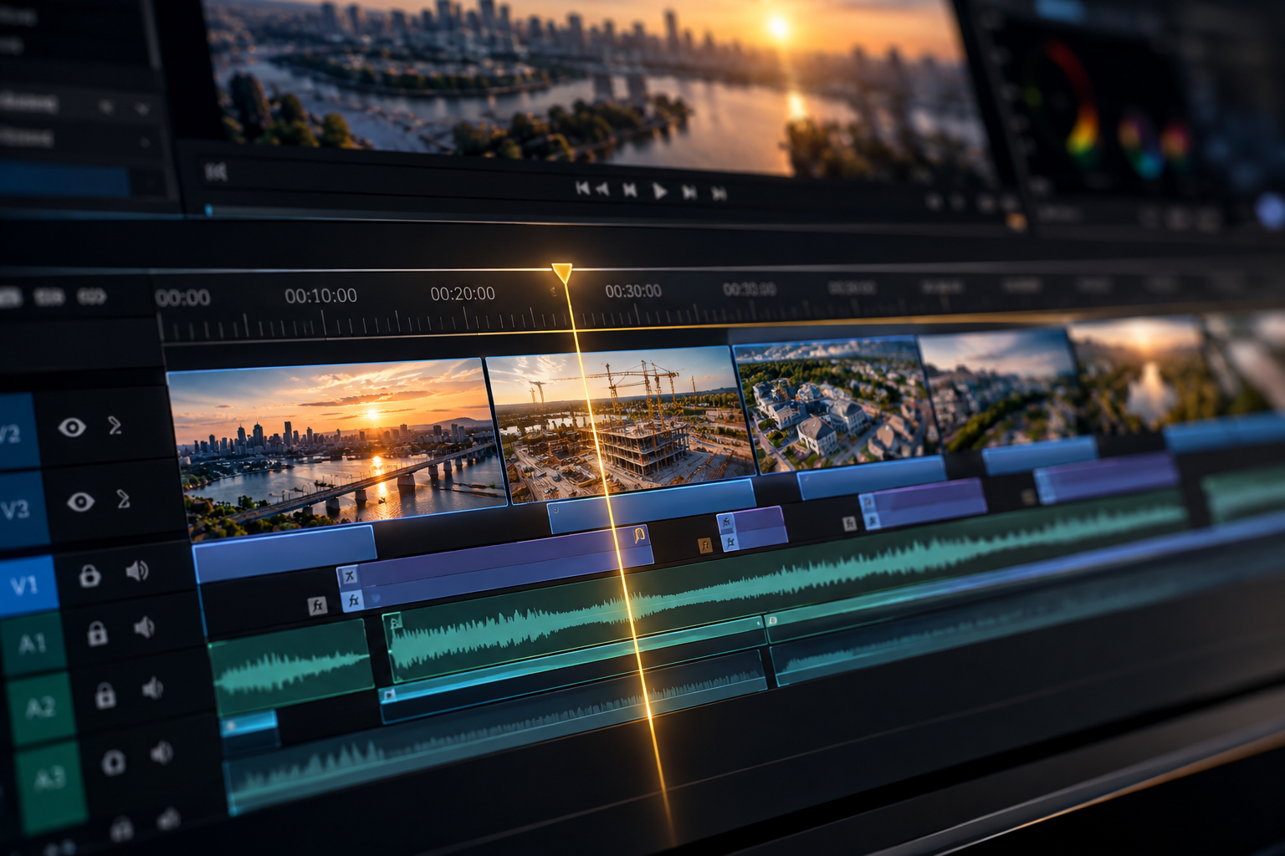Mute the A1 track
This screenshot has height=856, width=1285.
[x=145, y=627]
